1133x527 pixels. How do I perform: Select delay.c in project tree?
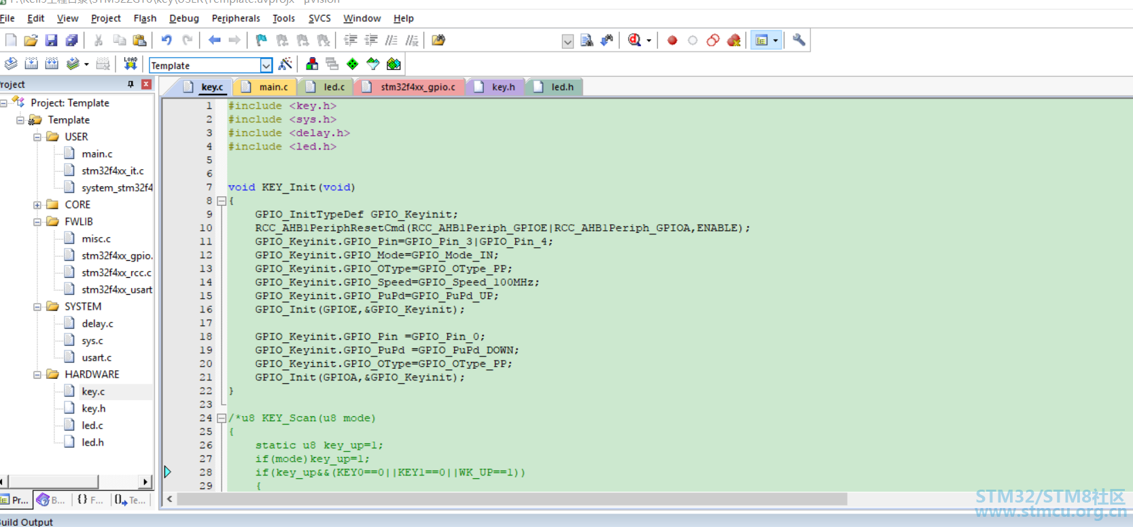(97, 324)
